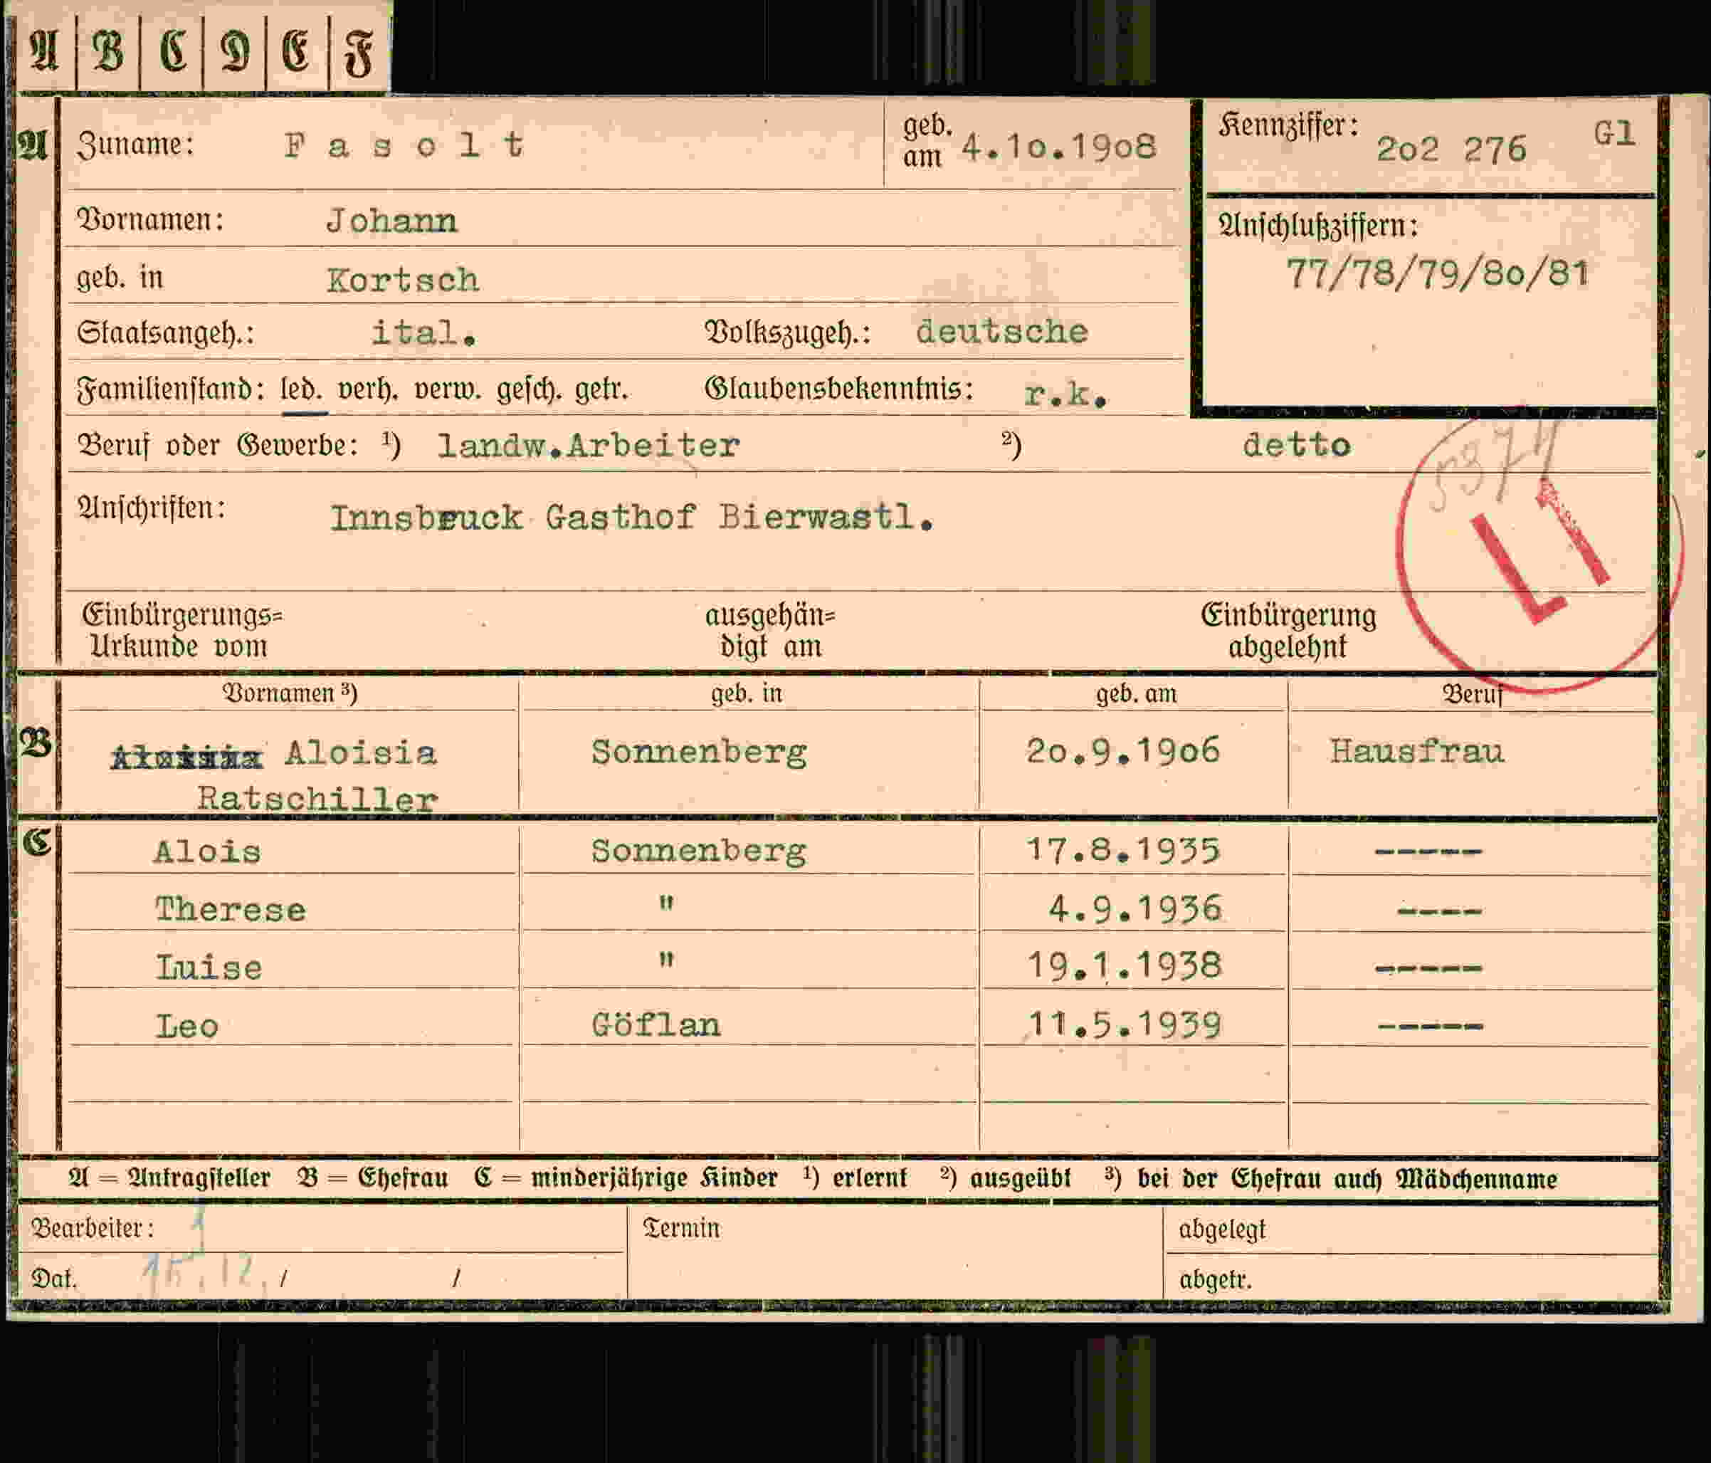Click the occupation 'landw.Arbeiter'
The height and width of the screenshot is (1463, 1711).
pos(588,446)
